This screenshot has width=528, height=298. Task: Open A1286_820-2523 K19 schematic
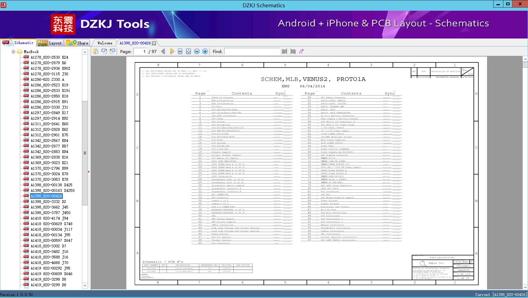coord(49,85)
